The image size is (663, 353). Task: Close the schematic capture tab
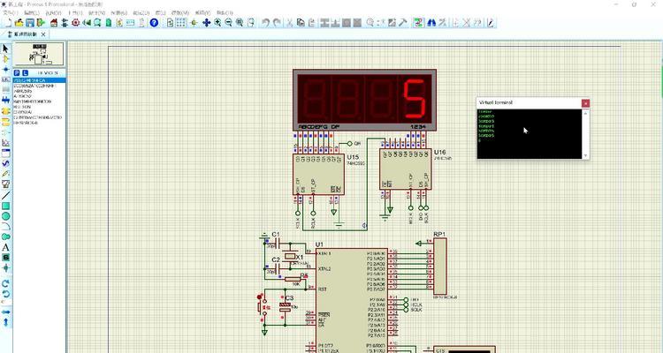tap(43, 34)
